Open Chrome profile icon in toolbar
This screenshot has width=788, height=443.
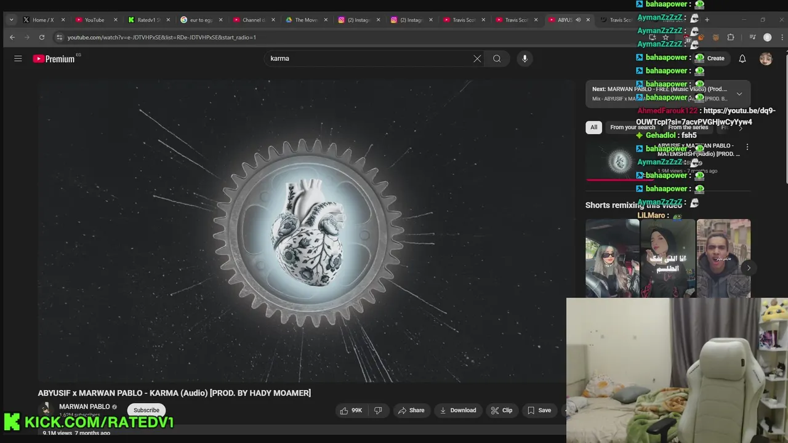(767, 38)
